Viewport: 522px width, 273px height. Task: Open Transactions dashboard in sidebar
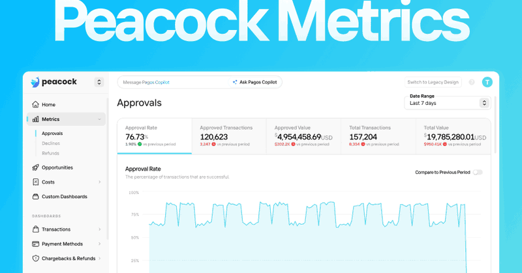[x=66, y=229]
